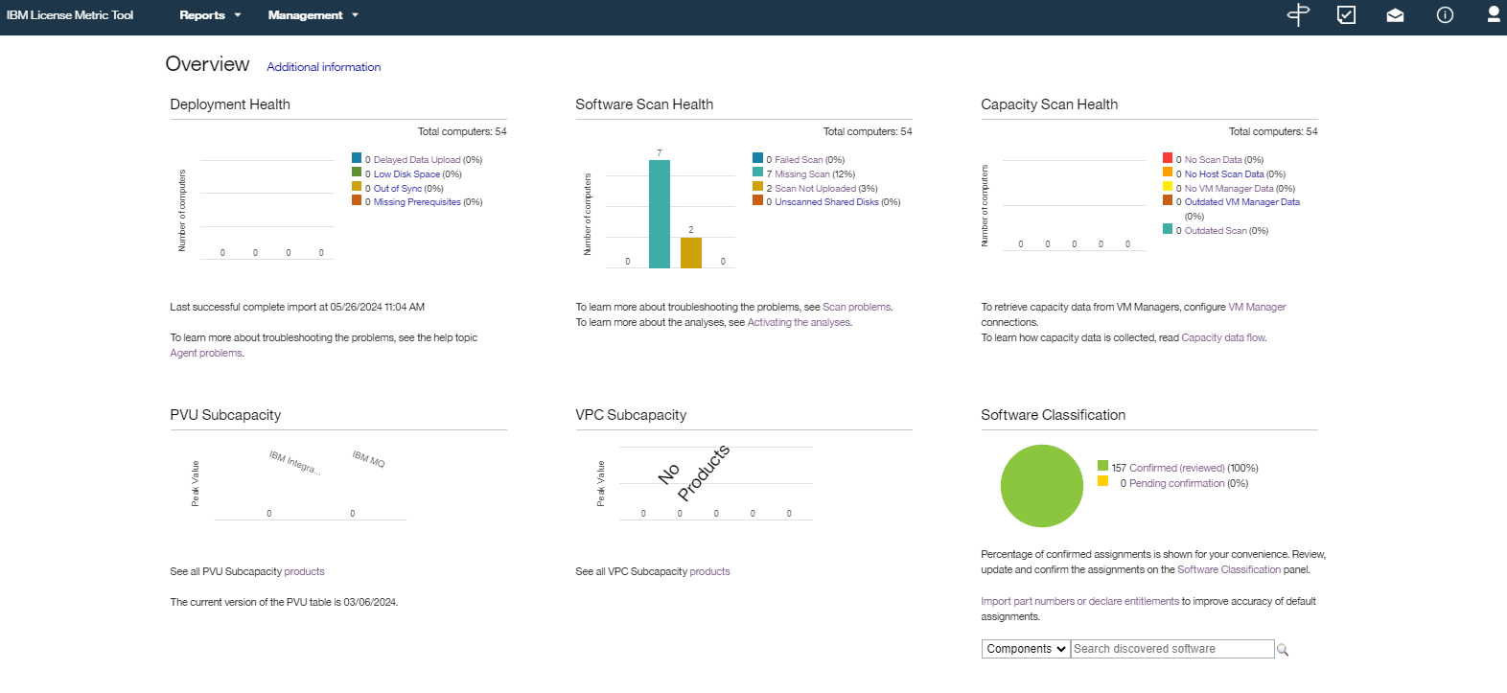Open the Management menu

pyautogui.click(x=313, y=15)
